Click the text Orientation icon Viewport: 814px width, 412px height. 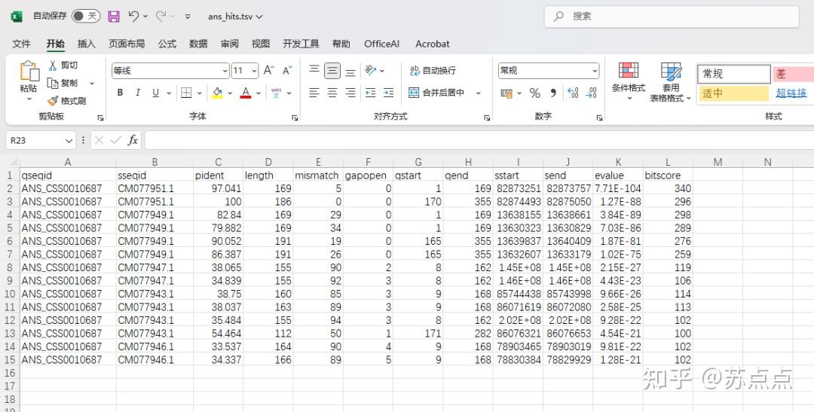370,70
